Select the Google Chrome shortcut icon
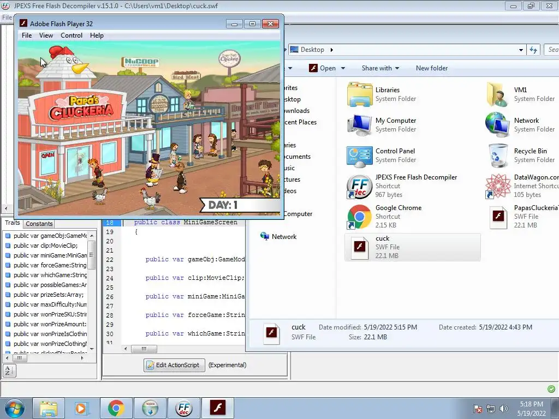The height and width of the screenshot is (419, 559). click(359, 217)
